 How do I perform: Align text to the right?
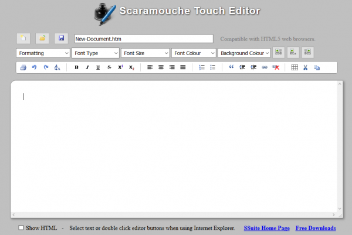click(x=172, y=67)
